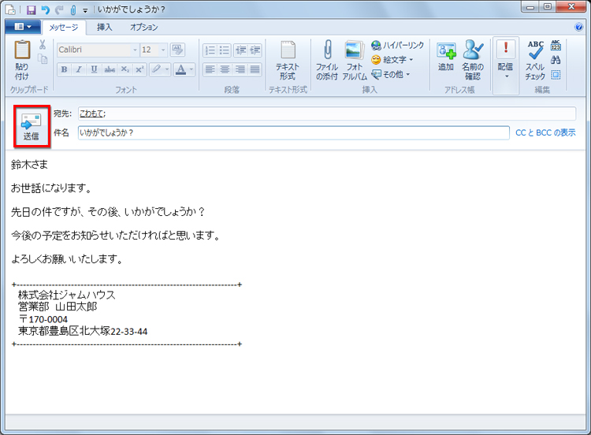Click the font color A button
Viewport: 591px width, 435px height.
click(x=181, y=69)
